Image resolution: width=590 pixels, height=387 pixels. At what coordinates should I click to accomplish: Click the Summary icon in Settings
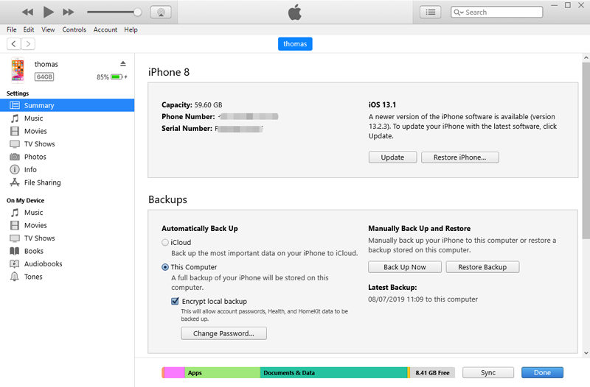15,105
